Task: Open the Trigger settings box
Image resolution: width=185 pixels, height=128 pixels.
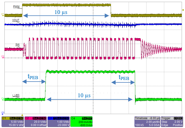Action: (172, 121)
